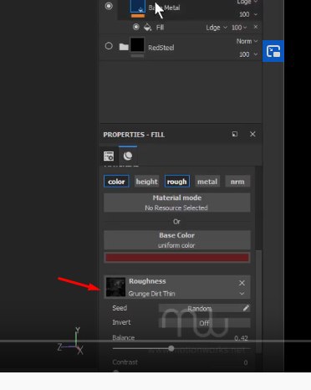Select the RedSteel layer name
Screen dimensions: 311x390
pos(161,48)
